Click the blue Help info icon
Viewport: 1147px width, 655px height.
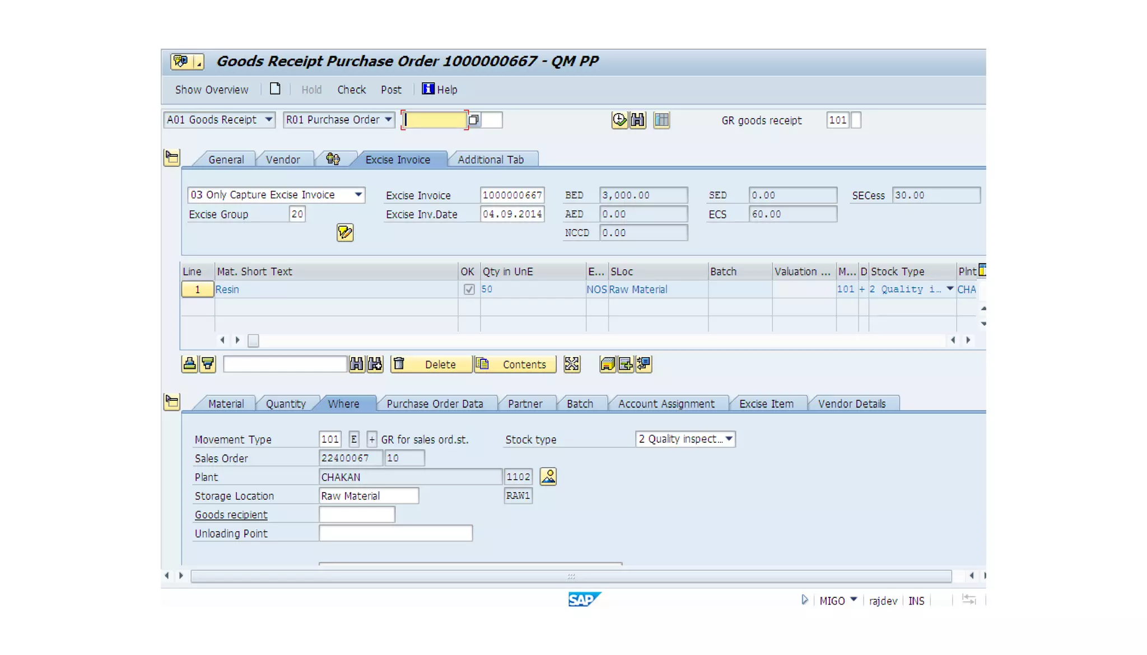pos(428,89)
